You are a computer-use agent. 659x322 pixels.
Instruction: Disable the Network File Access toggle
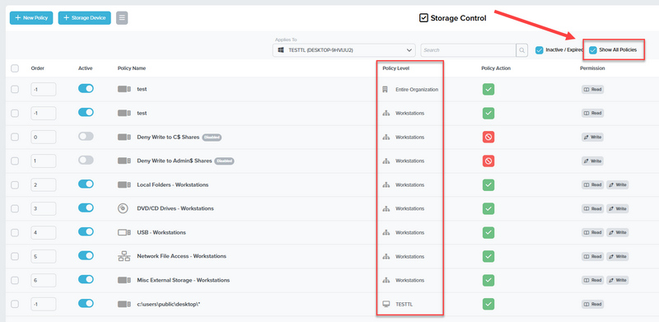click(x=86, y=255)
